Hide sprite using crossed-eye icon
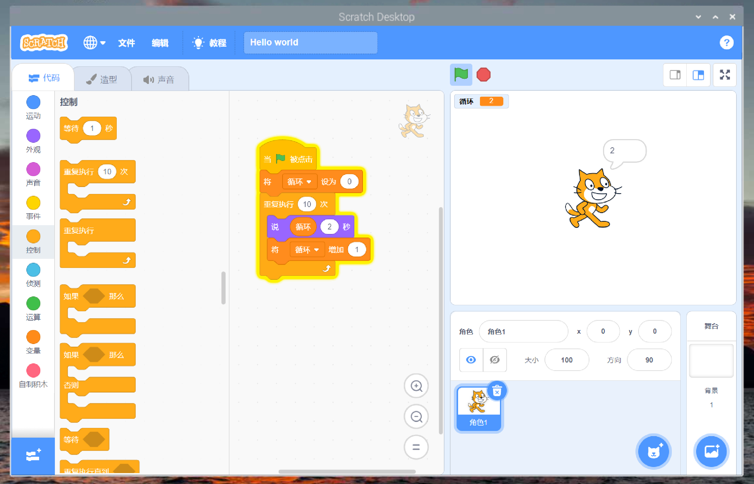This screenshot has width=754, height=484. click(x=495, y=360)
